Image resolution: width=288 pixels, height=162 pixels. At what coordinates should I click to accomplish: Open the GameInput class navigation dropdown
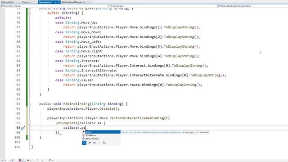tap(163, 6)
